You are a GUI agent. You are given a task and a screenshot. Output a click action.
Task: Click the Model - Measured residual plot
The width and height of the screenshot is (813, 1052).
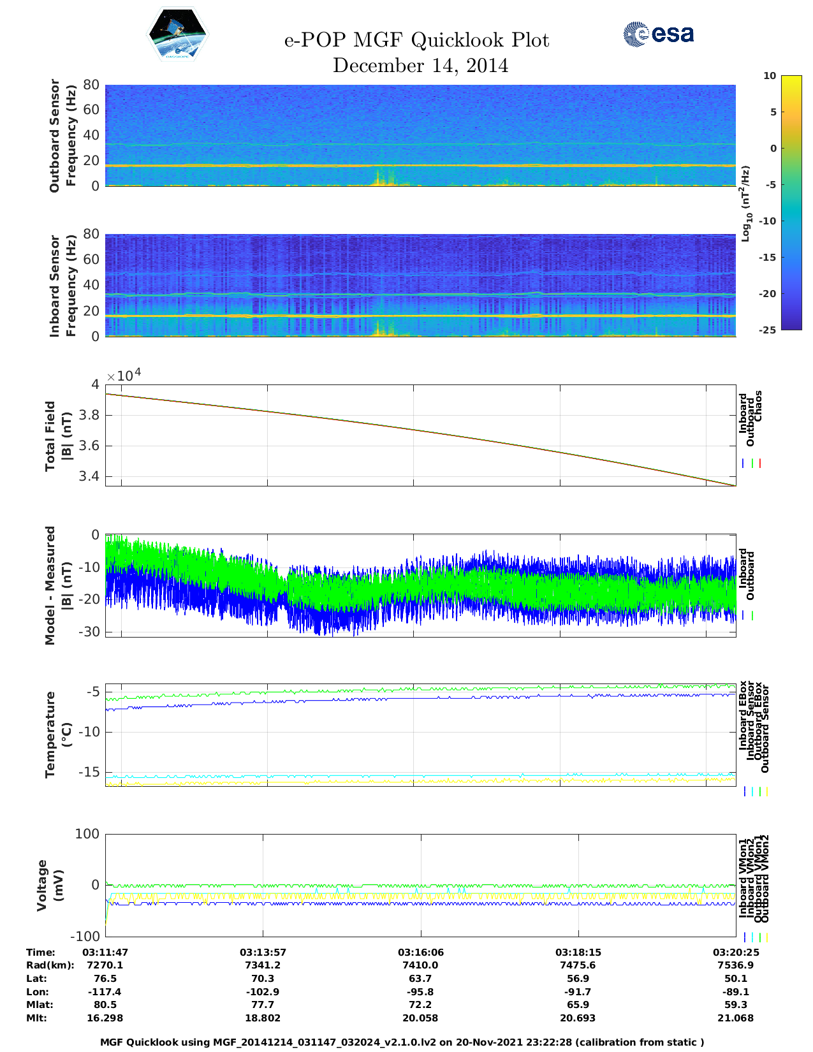[x=420, y=585]
